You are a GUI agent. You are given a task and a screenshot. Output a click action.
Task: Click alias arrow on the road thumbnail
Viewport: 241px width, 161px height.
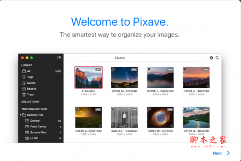185,109
